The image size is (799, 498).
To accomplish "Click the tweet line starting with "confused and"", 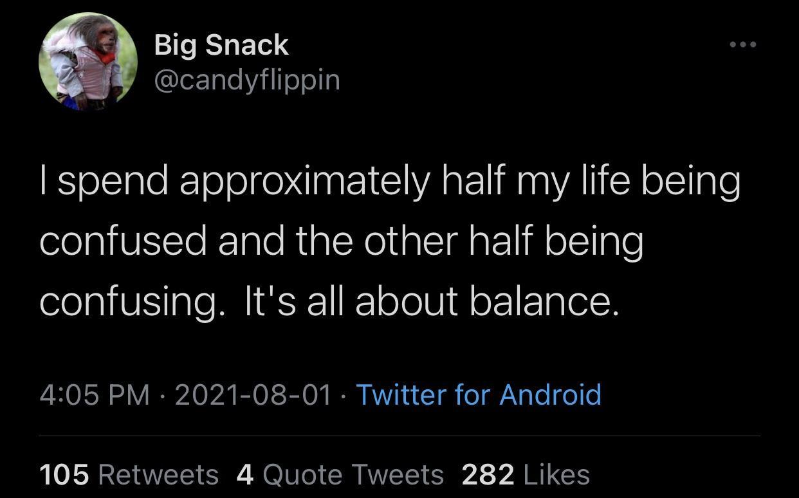I will 341,242.
